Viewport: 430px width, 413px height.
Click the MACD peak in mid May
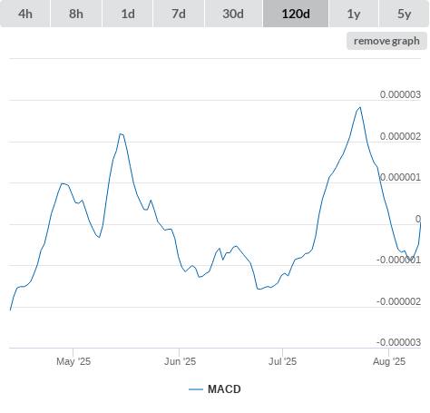pos(121,133)
